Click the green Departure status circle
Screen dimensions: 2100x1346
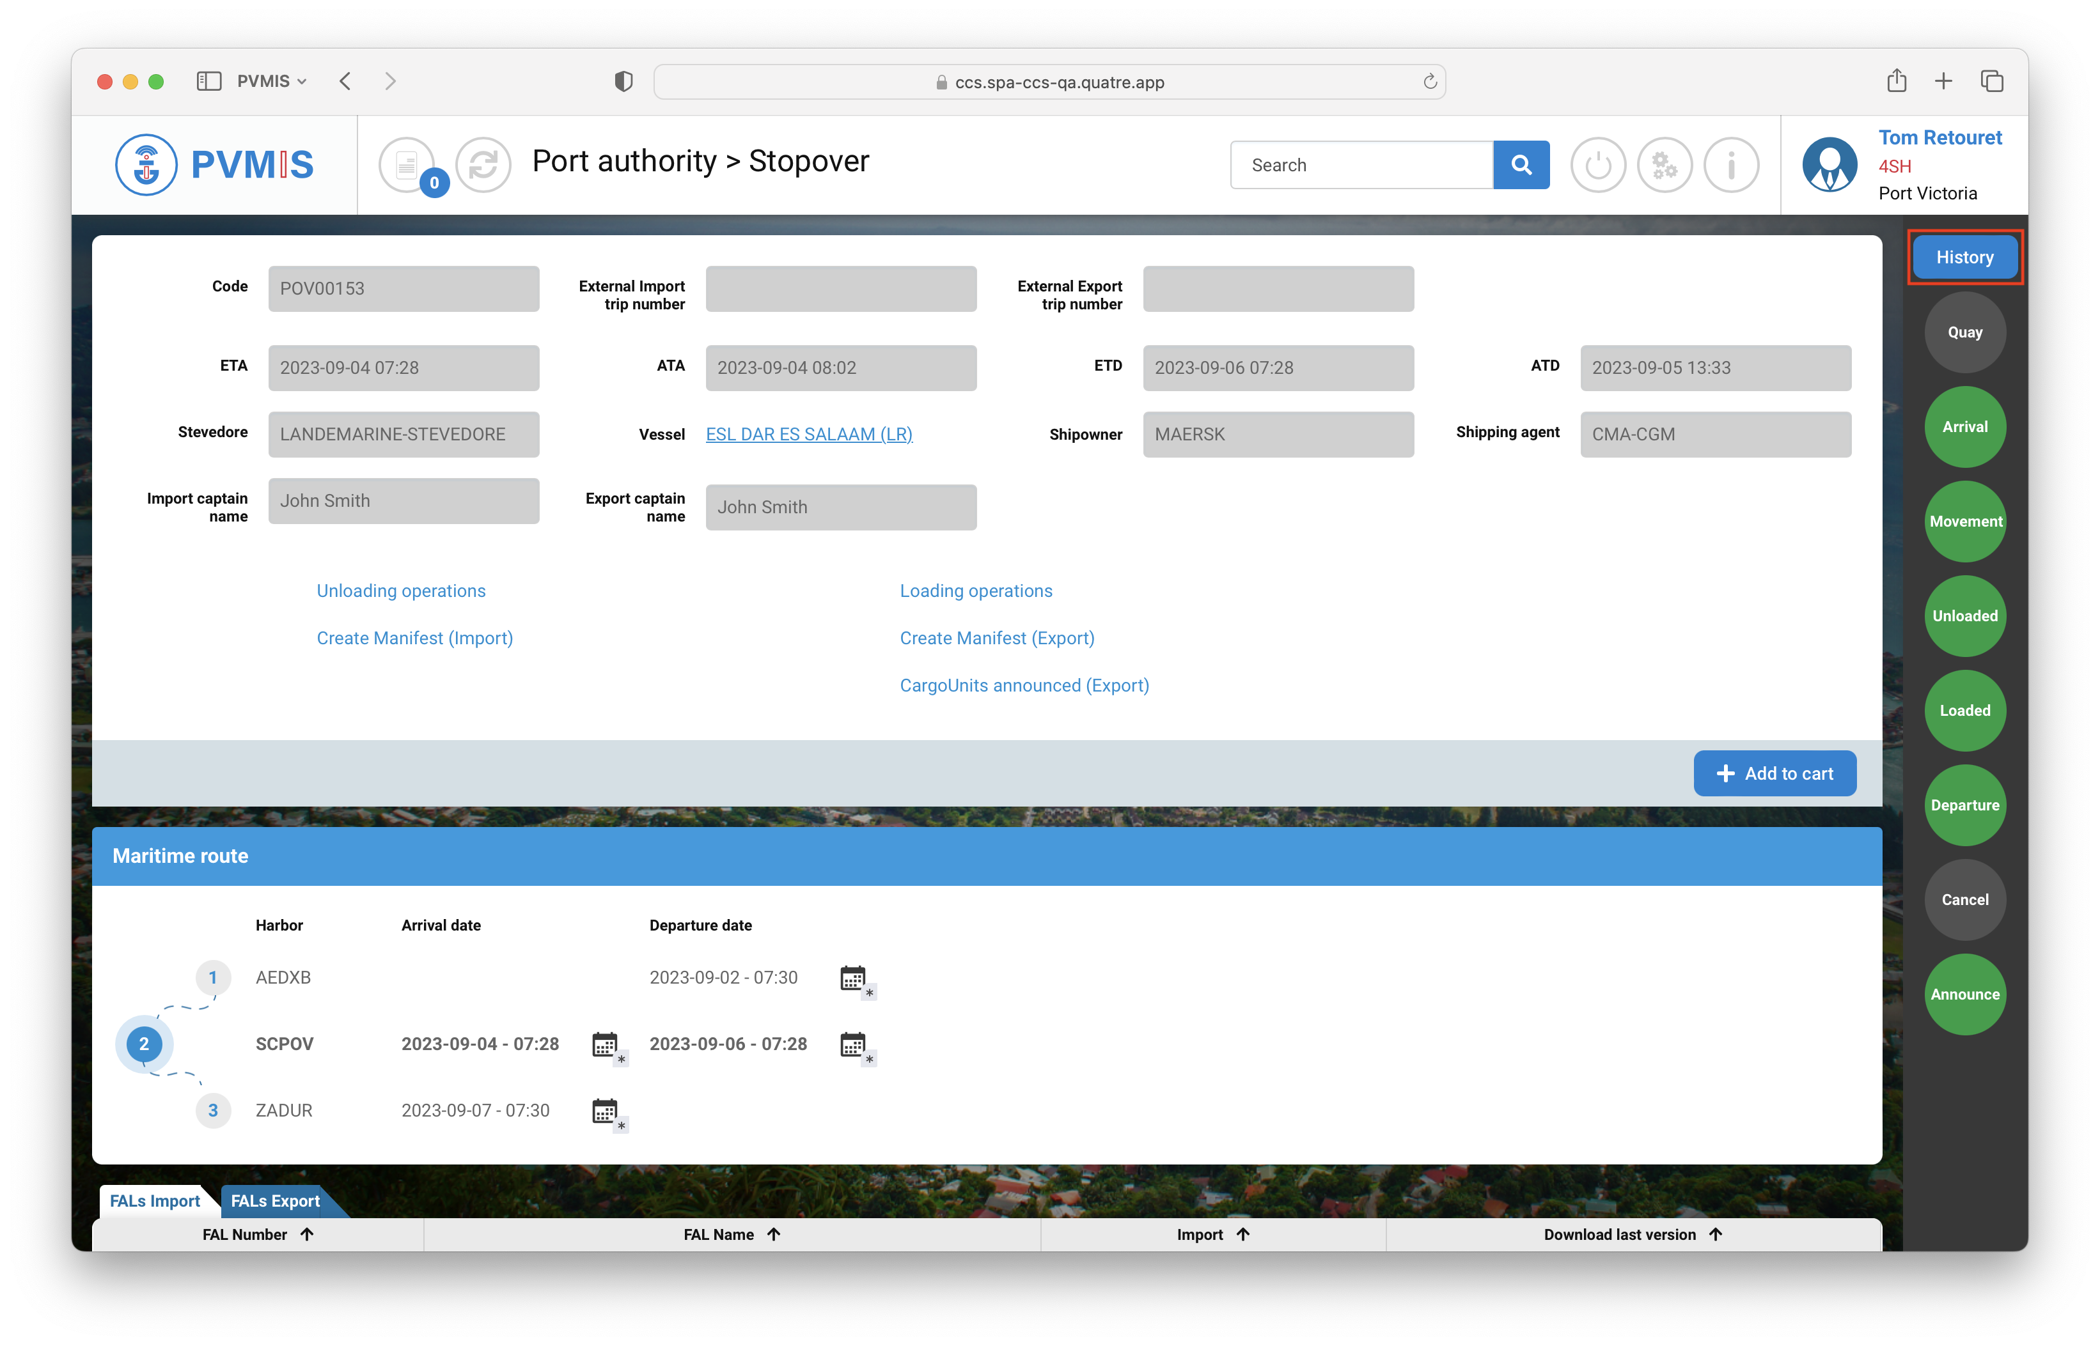click(x=1964, y=805)
